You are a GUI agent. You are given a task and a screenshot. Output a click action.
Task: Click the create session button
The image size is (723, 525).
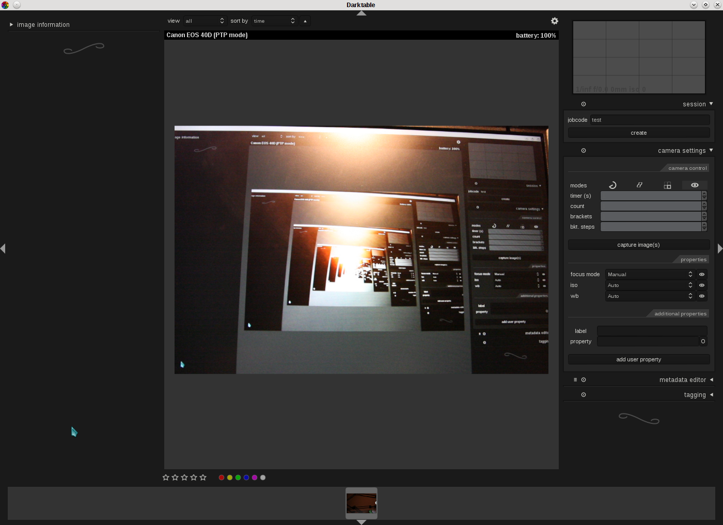[639, 133]
